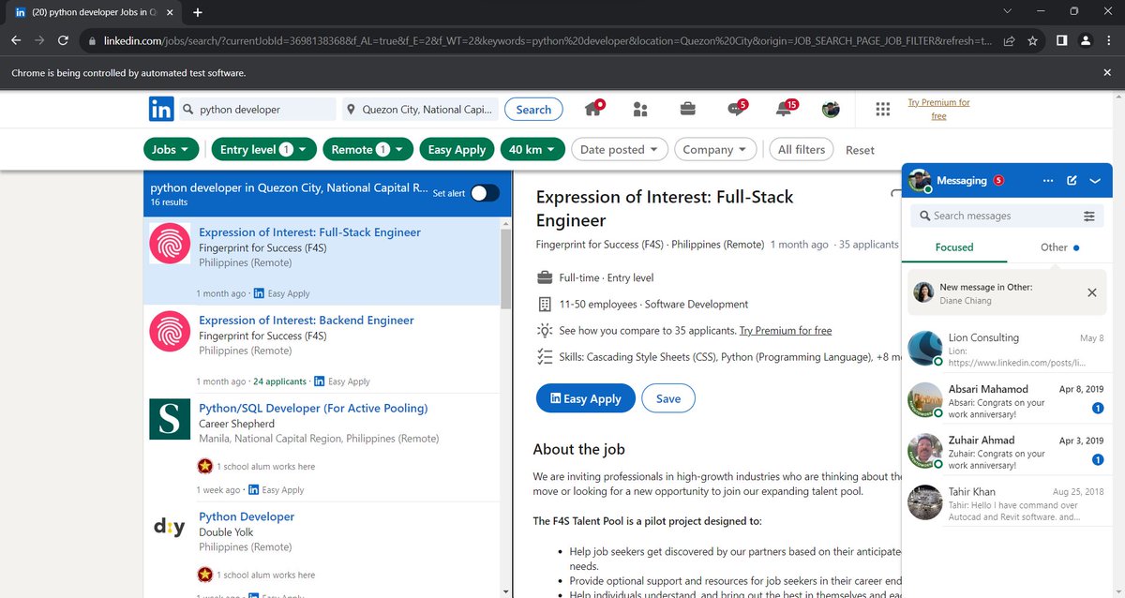Open the 40 km distance dropdown
This screenshot has width=1125, height=598.
pyautogui.click(x=532, y=149)
